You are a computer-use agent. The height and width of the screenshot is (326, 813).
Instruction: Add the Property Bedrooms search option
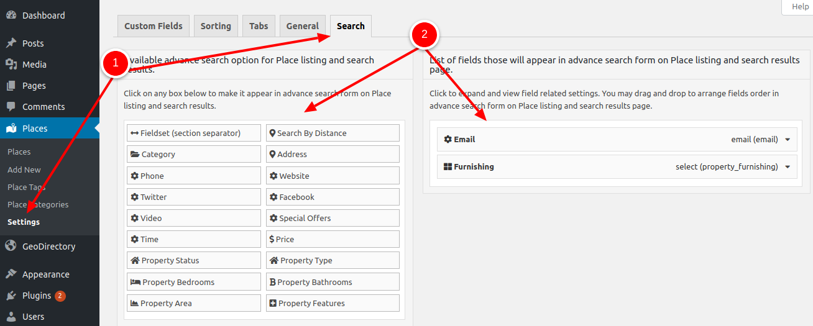click(x=194, y=282)
